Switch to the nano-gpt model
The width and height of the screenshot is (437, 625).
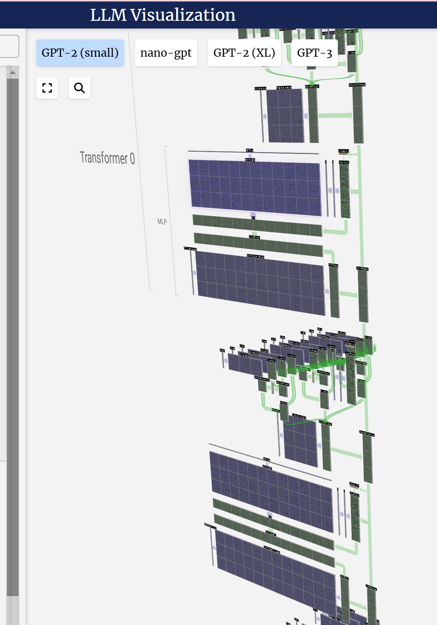[x=166, y=53]
